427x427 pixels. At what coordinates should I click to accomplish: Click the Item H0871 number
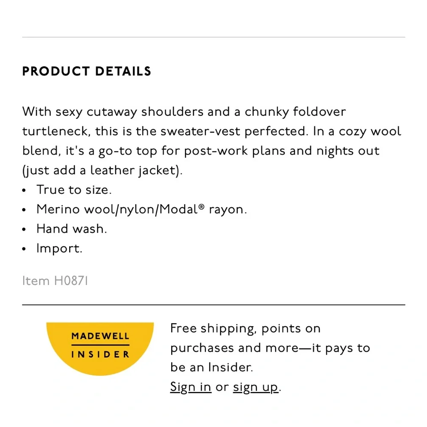[55, 281]
